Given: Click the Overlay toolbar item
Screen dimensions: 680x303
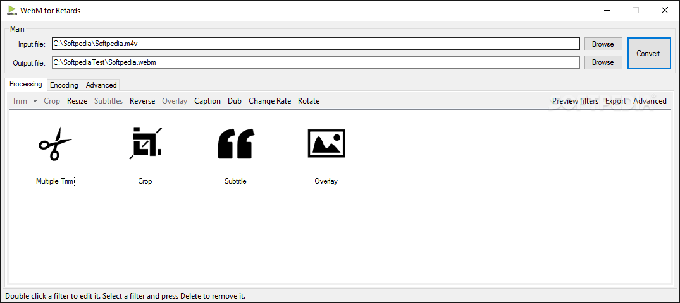Looking at the screenshot, I should click(175, 101).
